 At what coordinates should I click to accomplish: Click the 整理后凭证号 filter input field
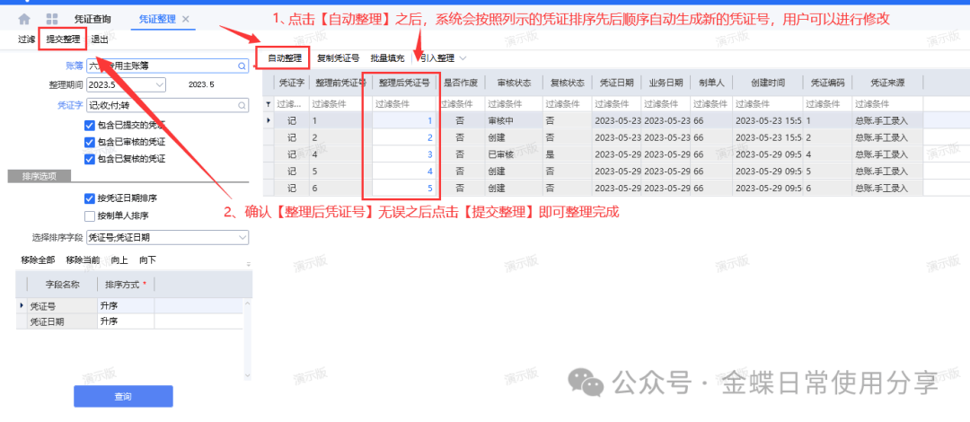[x=401, y=104]
